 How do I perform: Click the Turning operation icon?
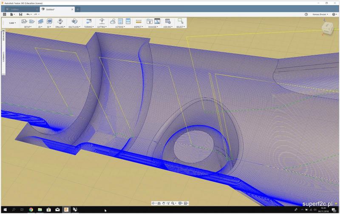(88, 21)
